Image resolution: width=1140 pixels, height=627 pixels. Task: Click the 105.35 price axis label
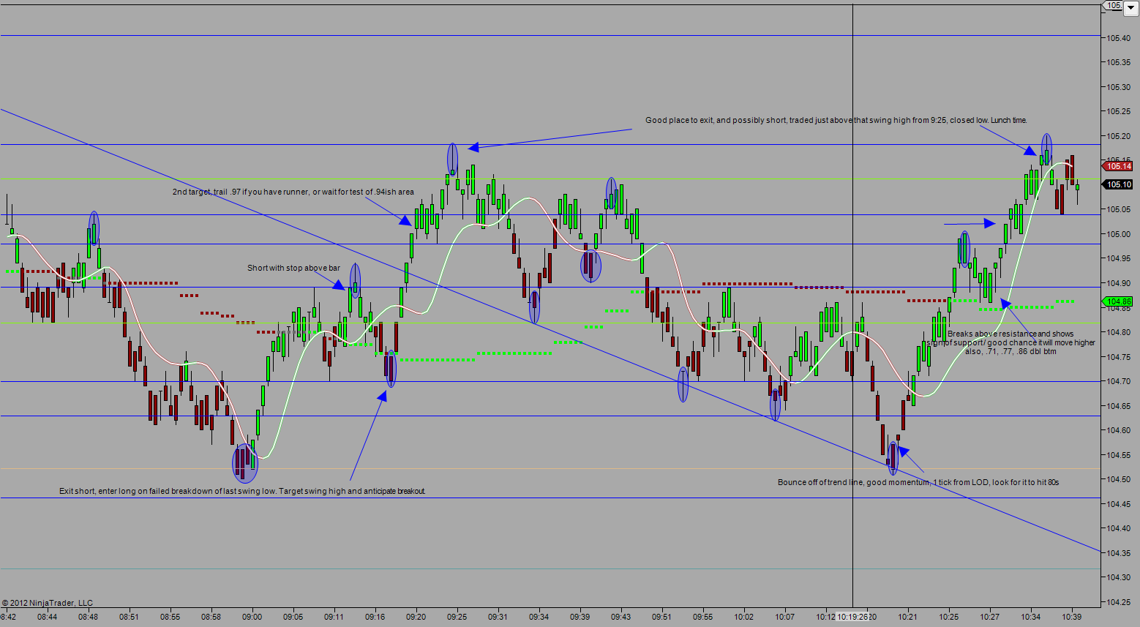coord(1118,62)
